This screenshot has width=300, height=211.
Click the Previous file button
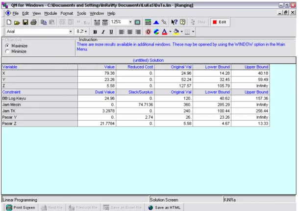(83, 208)
